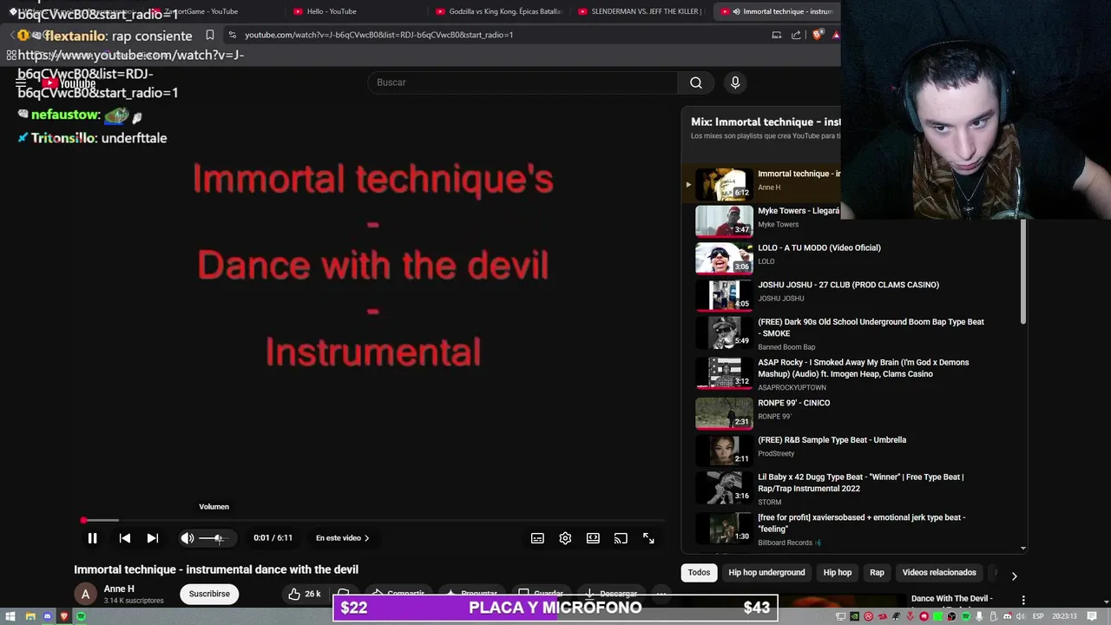Share page via address bar icon
The height and width of the screenshot is (625, 1111).
point(796,35)
